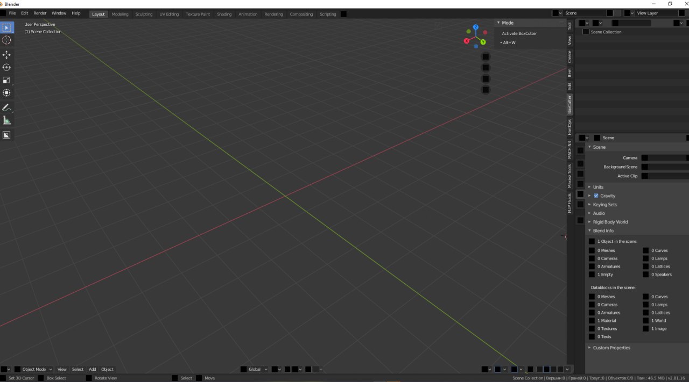Expand the Units section

point(589,187)
